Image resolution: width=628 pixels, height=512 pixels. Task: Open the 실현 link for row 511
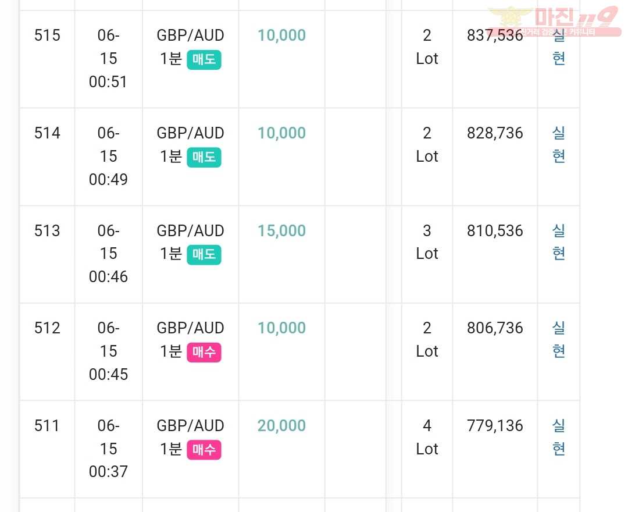pos(558,437)
